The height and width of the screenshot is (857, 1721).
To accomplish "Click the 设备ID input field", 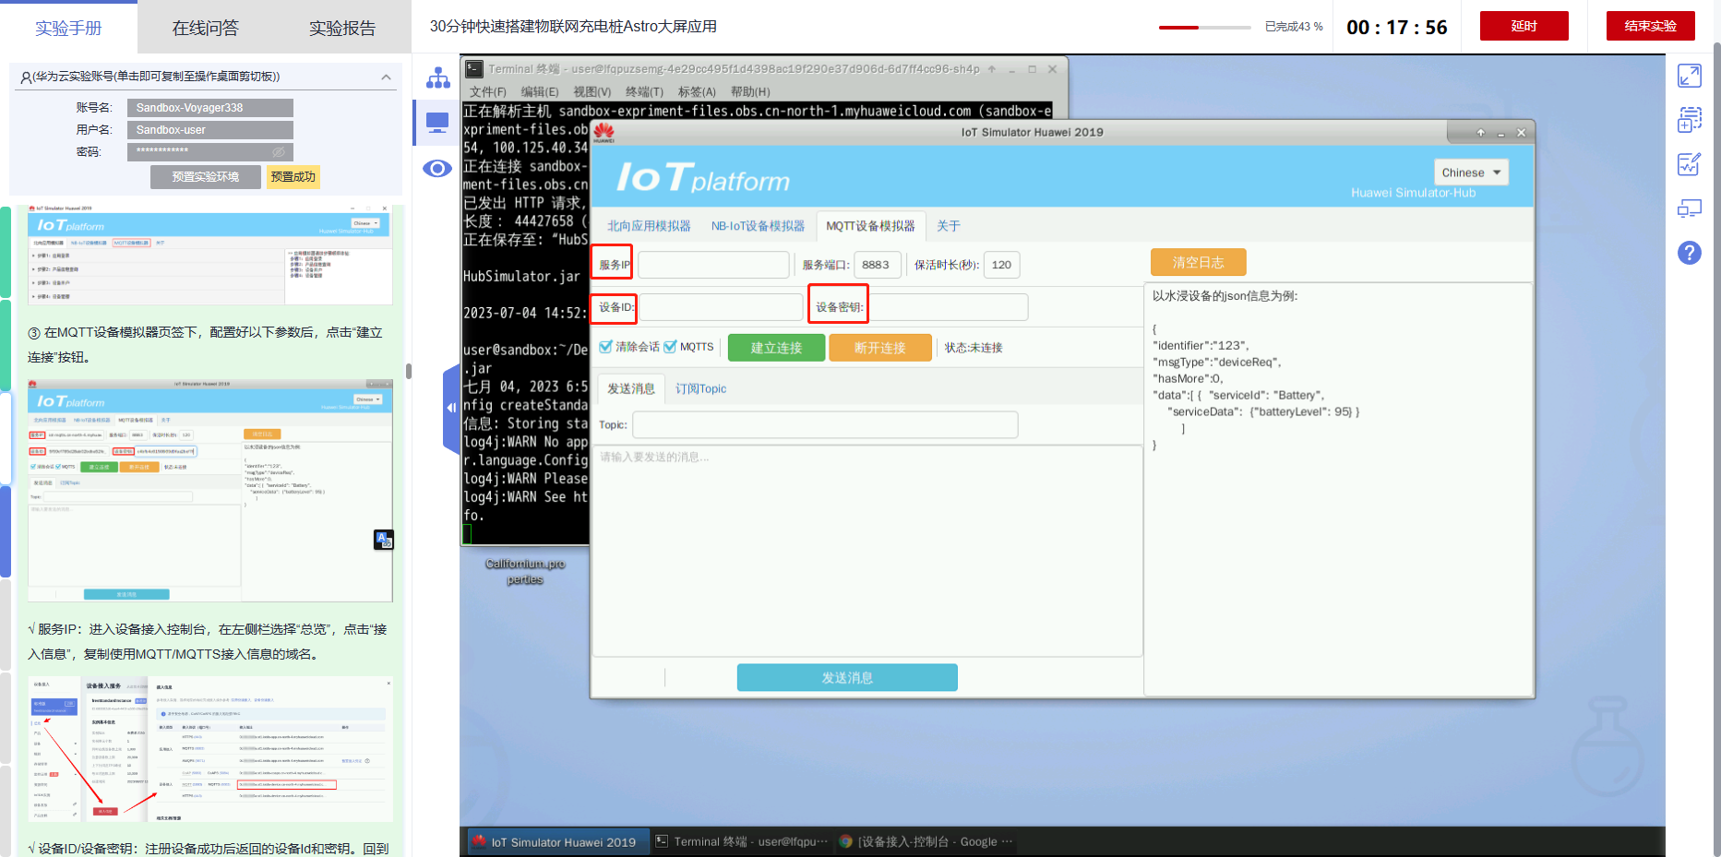I will [721, 307].
